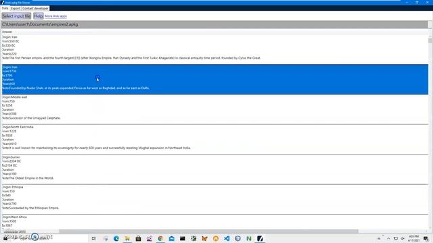Open the Export tab
Image resolution: width=433 pixels, height=243 pixels.
[16, 9]
